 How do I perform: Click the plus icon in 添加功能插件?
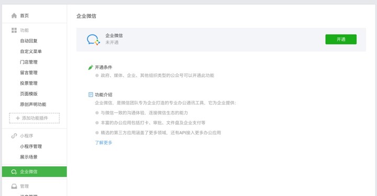tap(18, 118)
